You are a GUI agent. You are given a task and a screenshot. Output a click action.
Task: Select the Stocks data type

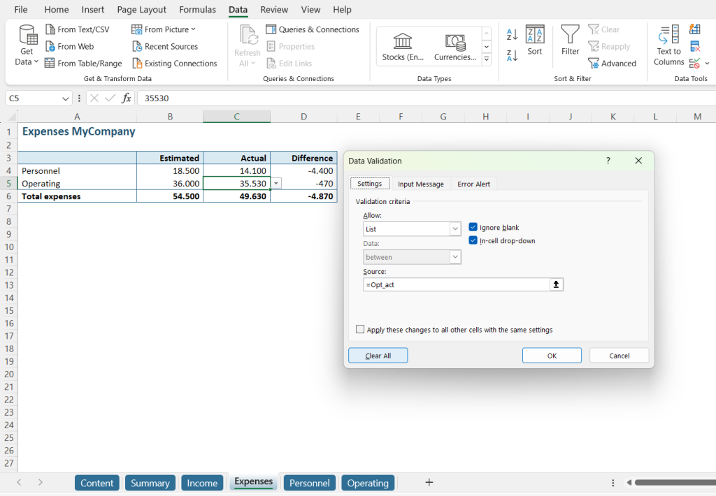coord(403,46)
